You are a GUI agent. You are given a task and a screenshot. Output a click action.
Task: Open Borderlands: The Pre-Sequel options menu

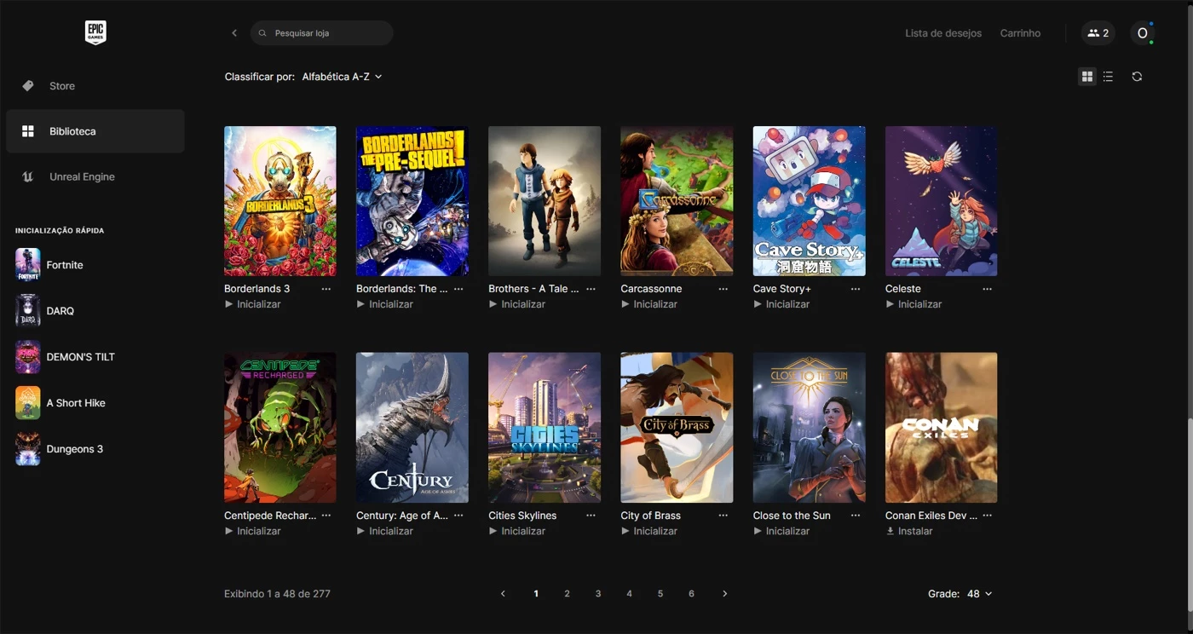458,289
